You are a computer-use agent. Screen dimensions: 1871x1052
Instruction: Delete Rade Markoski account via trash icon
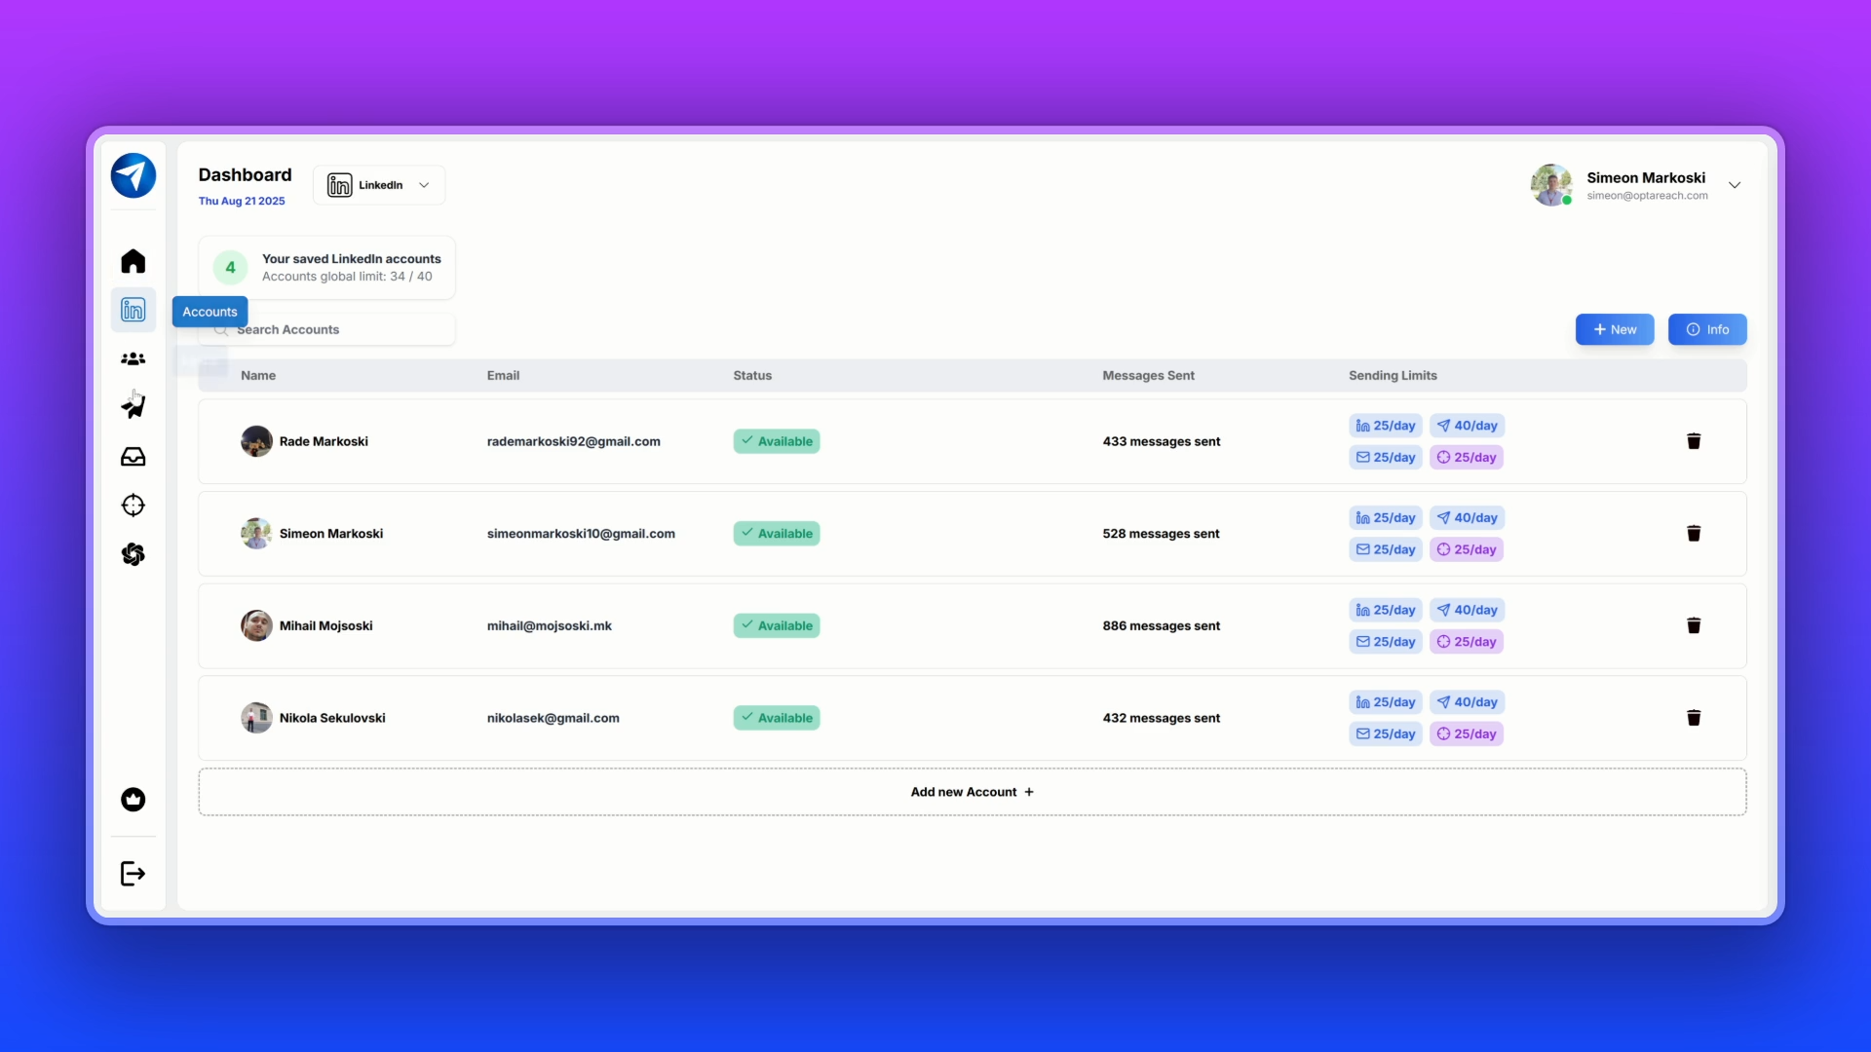[x=1694, y=441]
